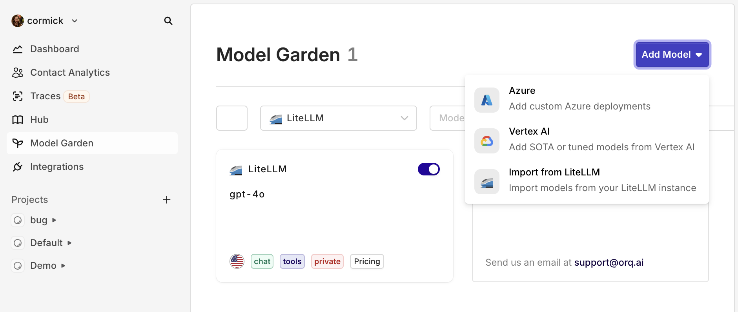Choose Vertex AI from Add Model menu
The image size is (738, 312).
tap(587, 139)
